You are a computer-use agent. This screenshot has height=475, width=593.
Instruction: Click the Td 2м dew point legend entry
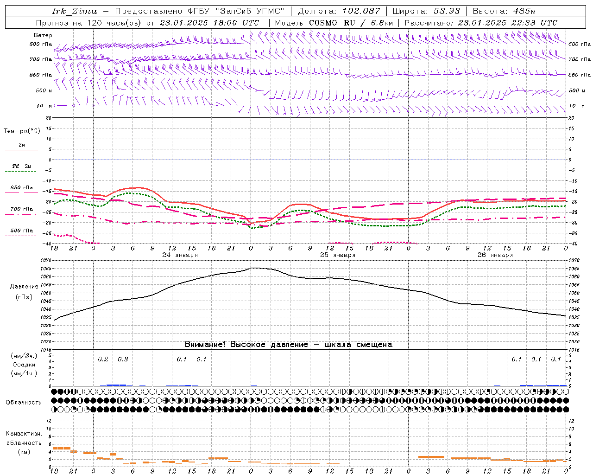tap(21, 166)
